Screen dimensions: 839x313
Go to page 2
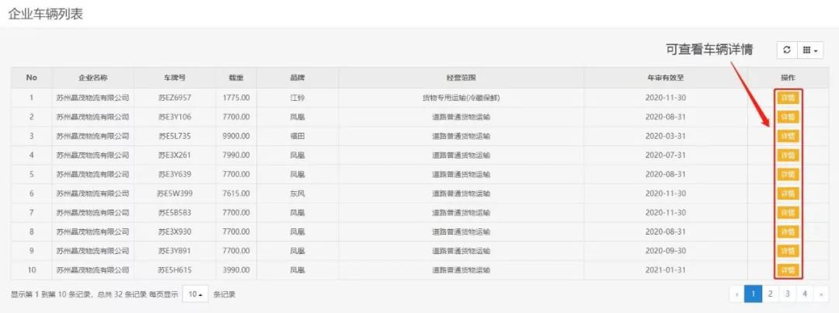[x=770, y=294]
